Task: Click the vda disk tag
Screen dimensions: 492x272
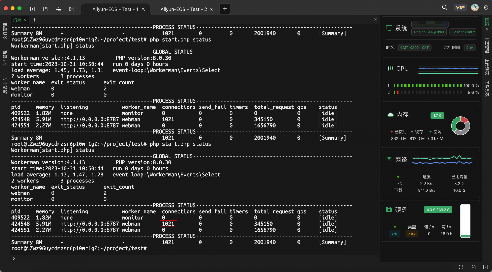Action: [395, 234]
